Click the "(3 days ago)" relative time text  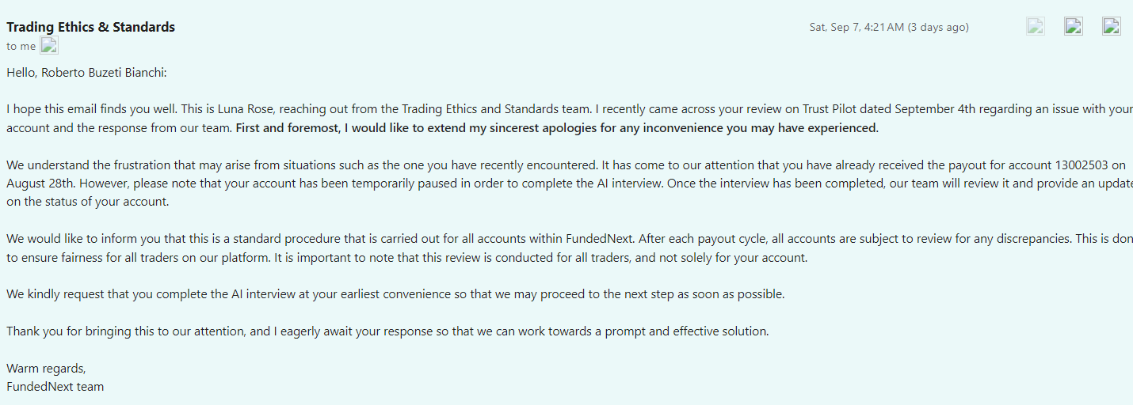tap(938, 27)
